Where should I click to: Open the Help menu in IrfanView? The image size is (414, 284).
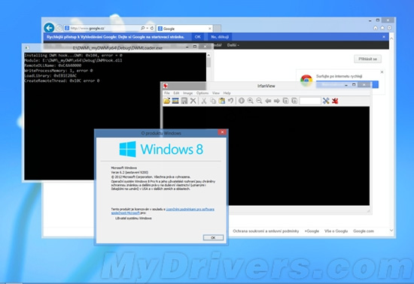[x=227, y=93]
